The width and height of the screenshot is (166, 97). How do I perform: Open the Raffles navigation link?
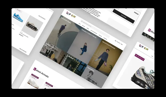(88, 28)
